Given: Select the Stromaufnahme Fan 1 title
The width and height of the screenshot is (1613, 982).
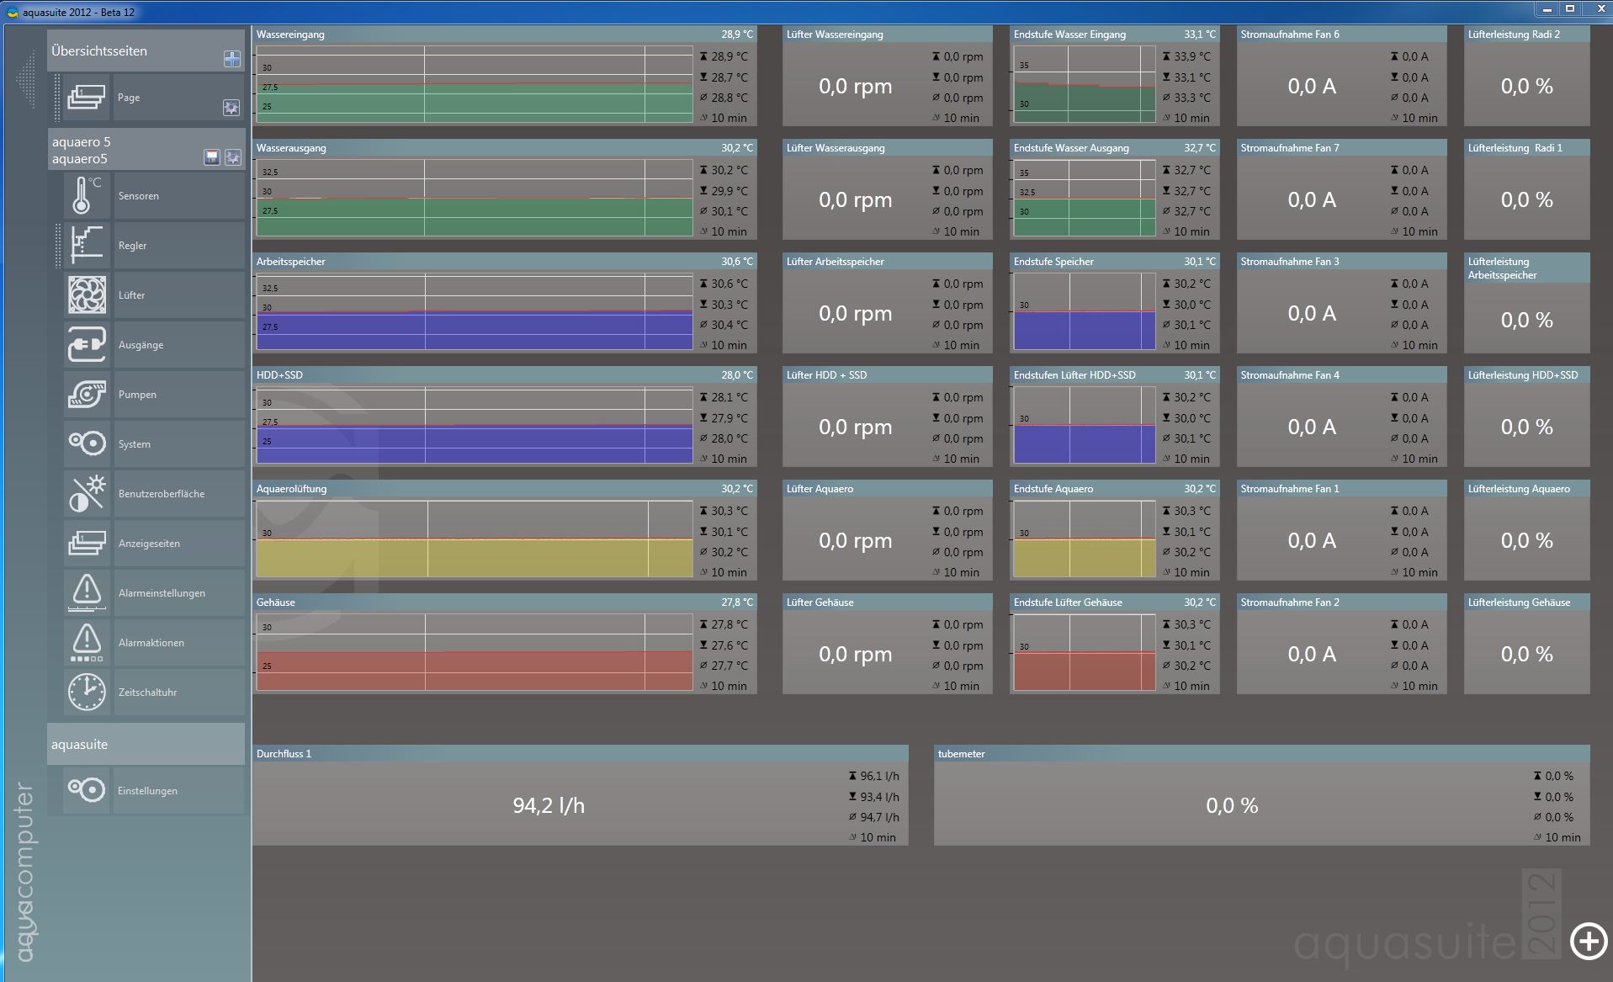Looking at the screenshot, I should point(1290,489).
